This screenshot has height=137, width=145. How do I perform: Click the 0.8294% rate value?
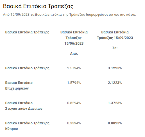click(74, 103)
